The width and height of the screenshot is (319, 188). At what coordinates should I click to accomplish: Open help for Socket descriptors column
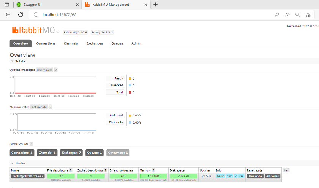pos(106,170)
